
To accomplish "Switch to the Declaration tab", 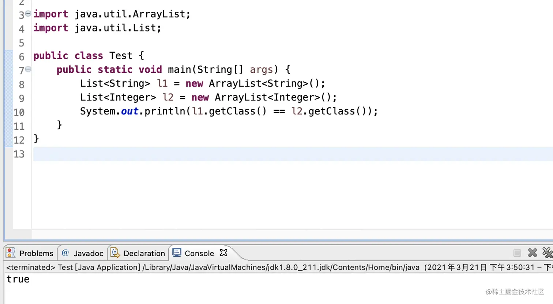I will click(x=138, y=253).
